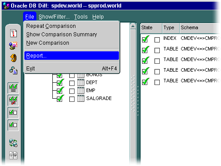The width and height of the screenshot is (221, 166).
Task: Open the Help menu
Action: point(98,17)
